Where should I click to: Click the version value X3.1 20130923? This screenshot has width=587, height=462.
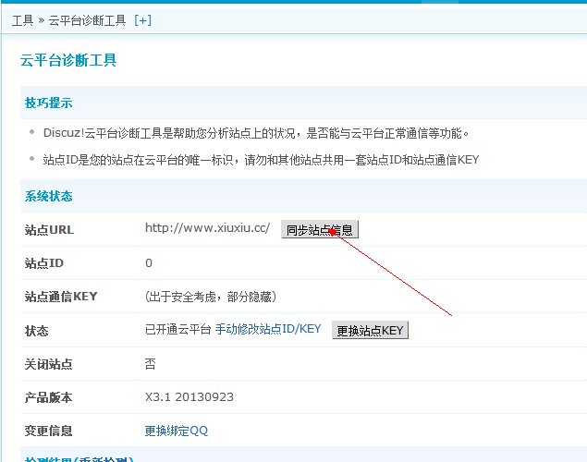click(x=190, y=397)
